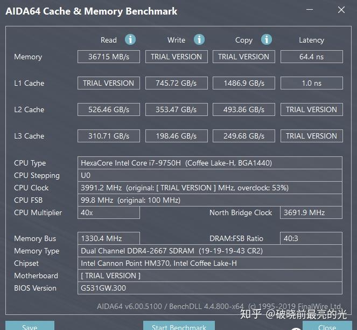Click the Memory Write TRIAL VERSION cell
The width and height of the screenshot is (357, 330).
(177, 57)
